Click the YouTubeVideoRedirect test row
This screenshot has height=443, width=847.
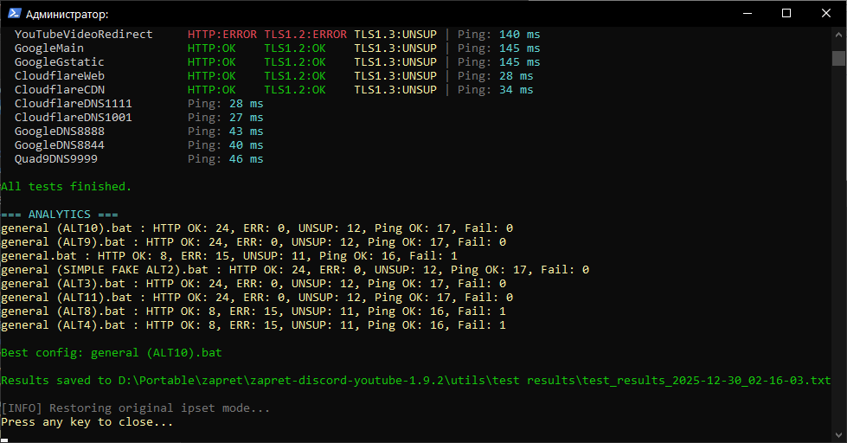(83, 35)
